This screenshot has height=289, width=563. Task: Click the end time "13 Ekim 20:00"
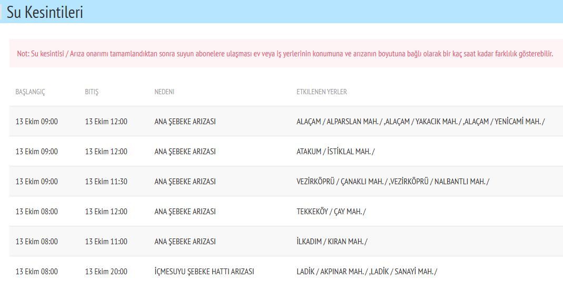pyautogui.click(x=106, y=272)
